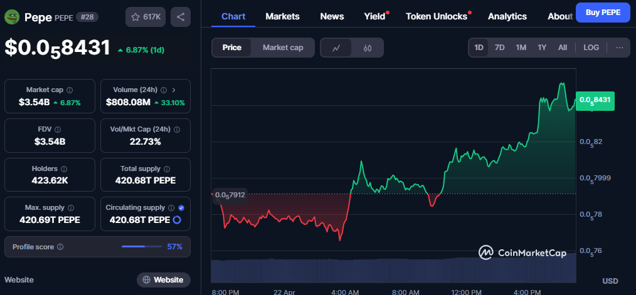
Task: Show Volume (24h) info icon
Action: [164, 90]
